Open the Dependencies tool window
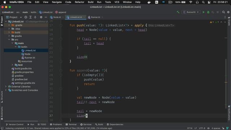The image size is (231, 130). pyautogui.click(x=115, y=125)
